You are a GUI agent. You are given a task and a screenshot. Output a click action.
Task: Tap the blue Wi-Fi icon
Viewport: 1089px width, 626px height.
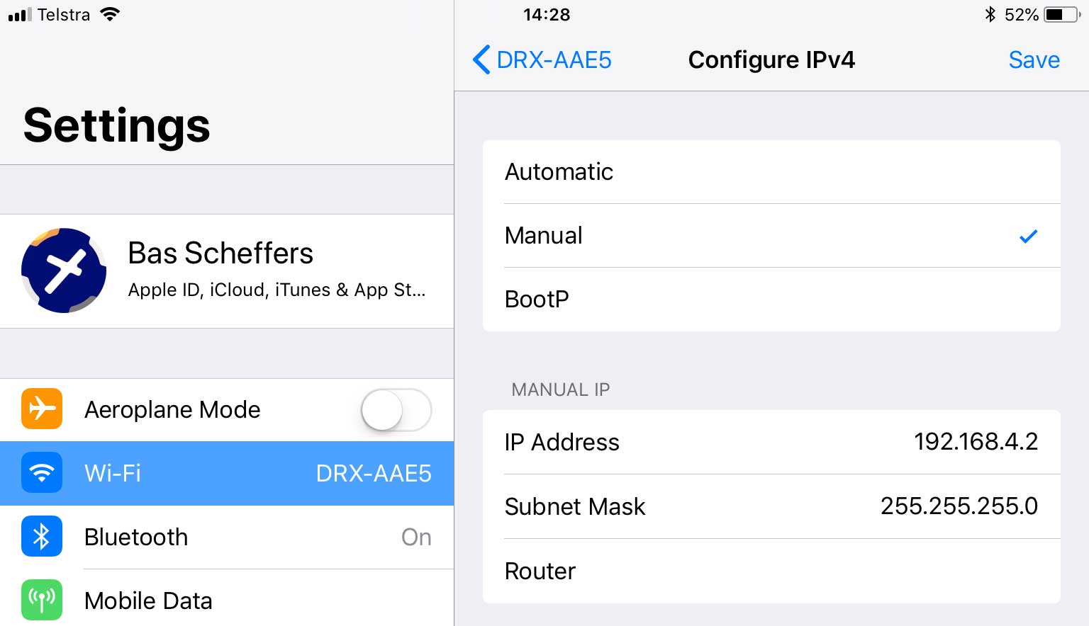pos(42,472)
